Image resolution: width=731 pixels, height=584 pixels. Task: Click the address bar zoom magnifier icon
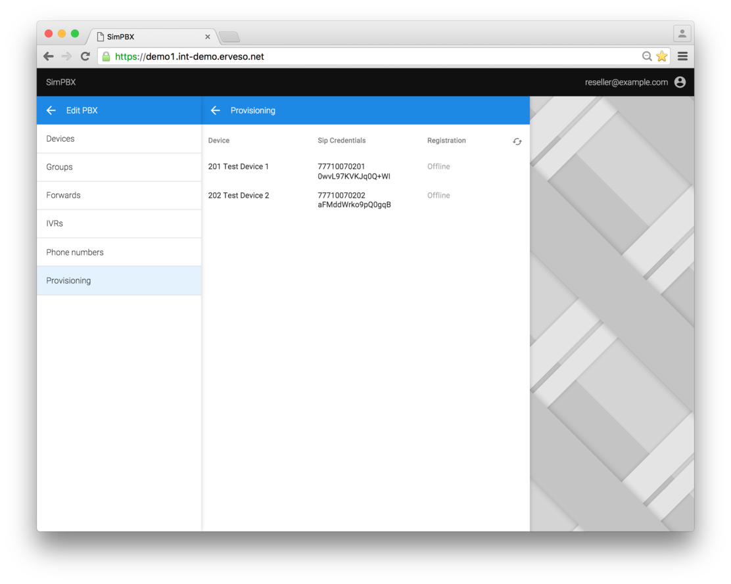pos(647,56)
